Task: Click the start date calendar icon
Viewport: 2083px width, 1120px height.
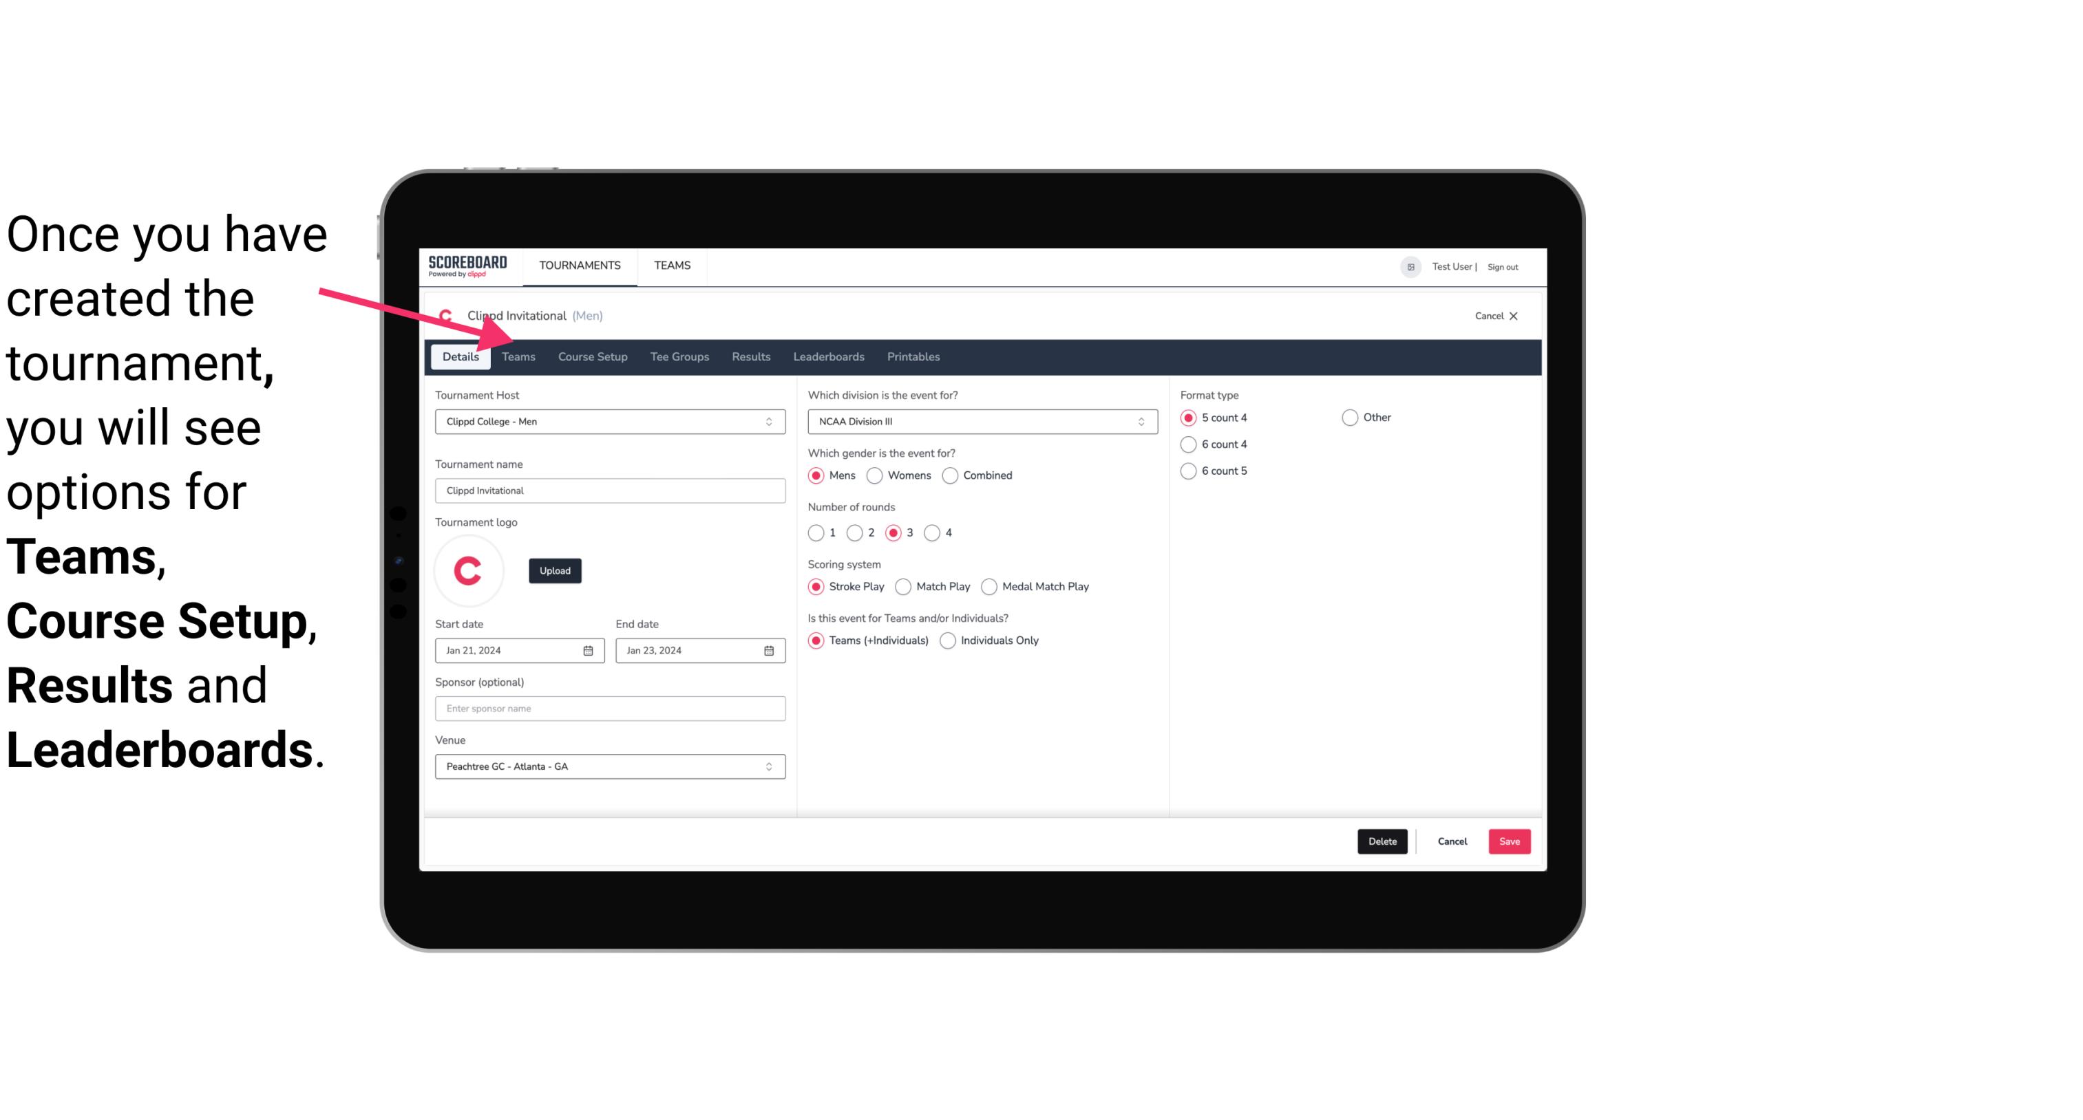Action: pos(589,649)
